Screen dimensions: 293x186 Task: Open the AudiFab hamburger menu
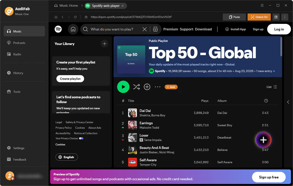click(262, 6)
